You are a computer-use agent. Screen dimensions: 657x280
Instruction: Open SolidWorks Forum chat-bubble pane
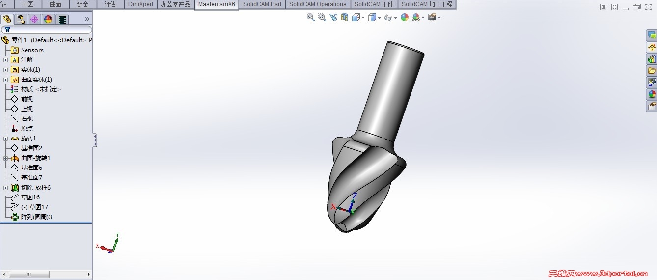click(x=652, y=35)
